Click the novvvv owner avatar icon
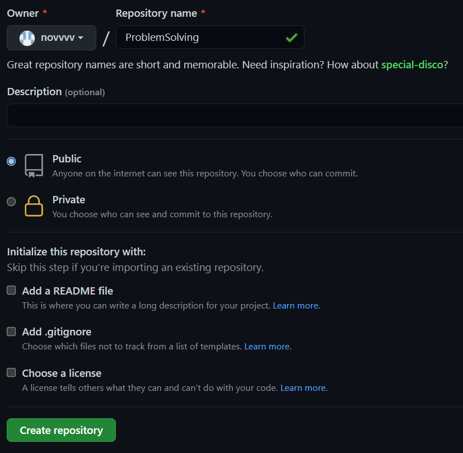The image size is (463, 453). 27,38
